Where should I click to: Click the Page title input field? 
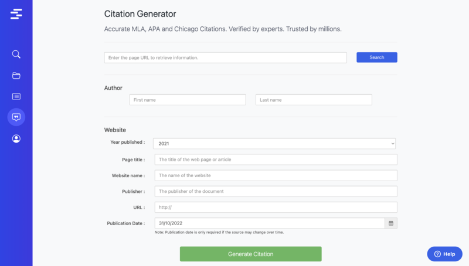276,160
